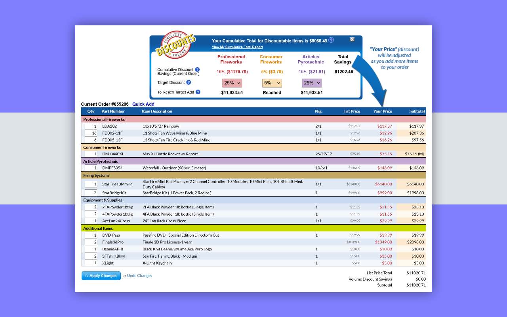Click quantity field for XLight
Viewport: 507px width, 317px height.
tap(91, 263)
